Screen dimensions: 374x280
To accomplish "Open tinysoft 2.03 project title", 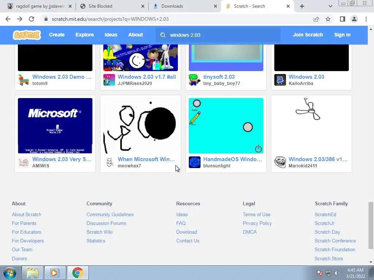I will tap(219, 77).
